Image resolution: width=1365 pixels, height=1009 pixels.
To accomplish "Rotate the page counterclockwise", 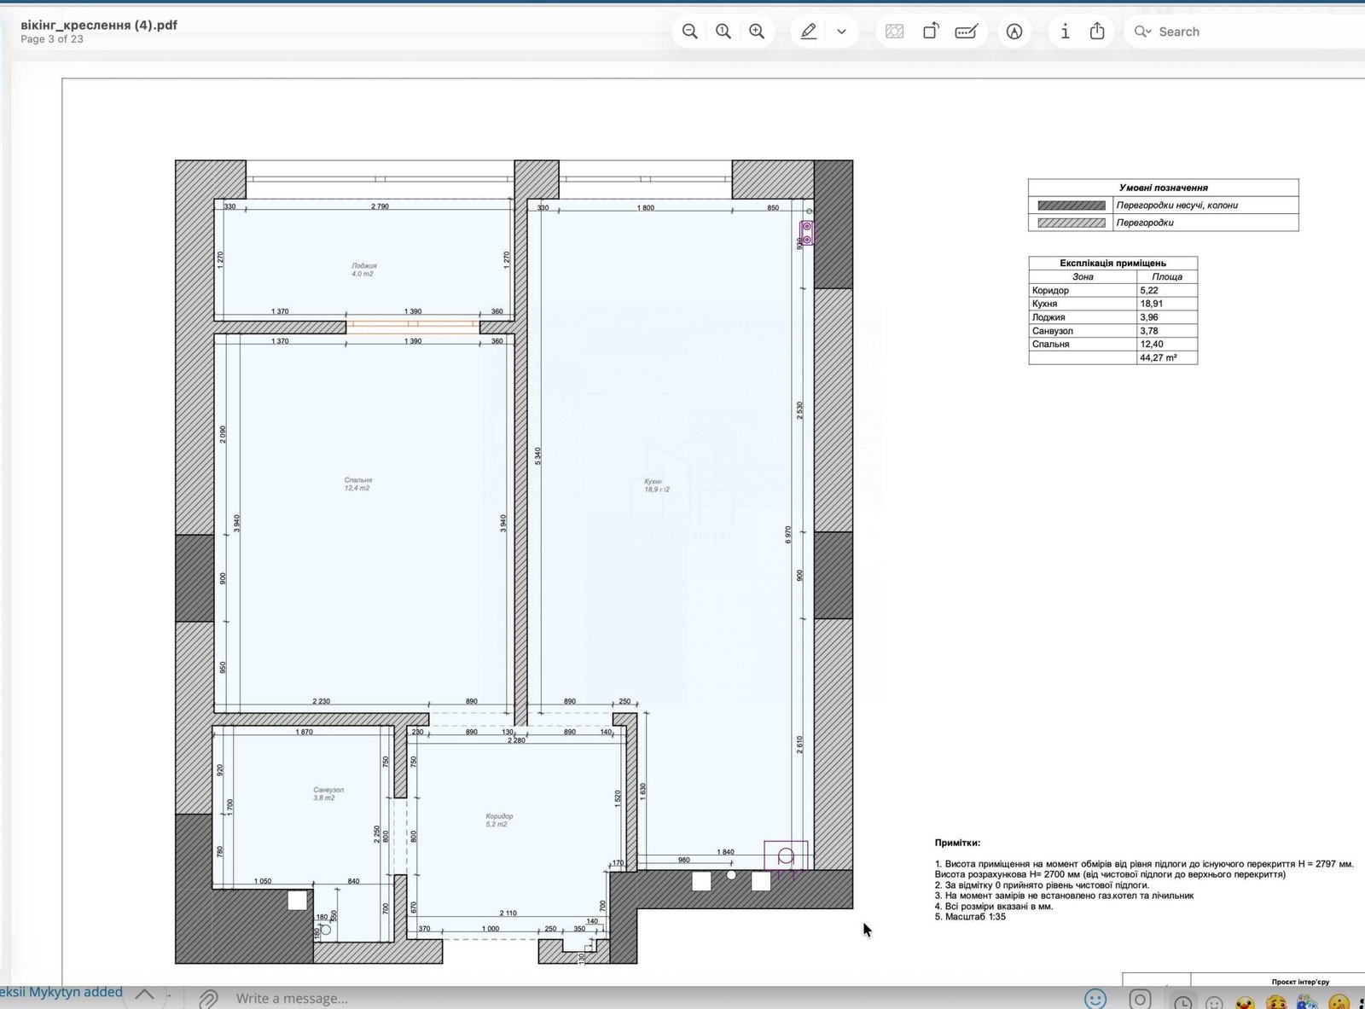I will click(931, 32).
